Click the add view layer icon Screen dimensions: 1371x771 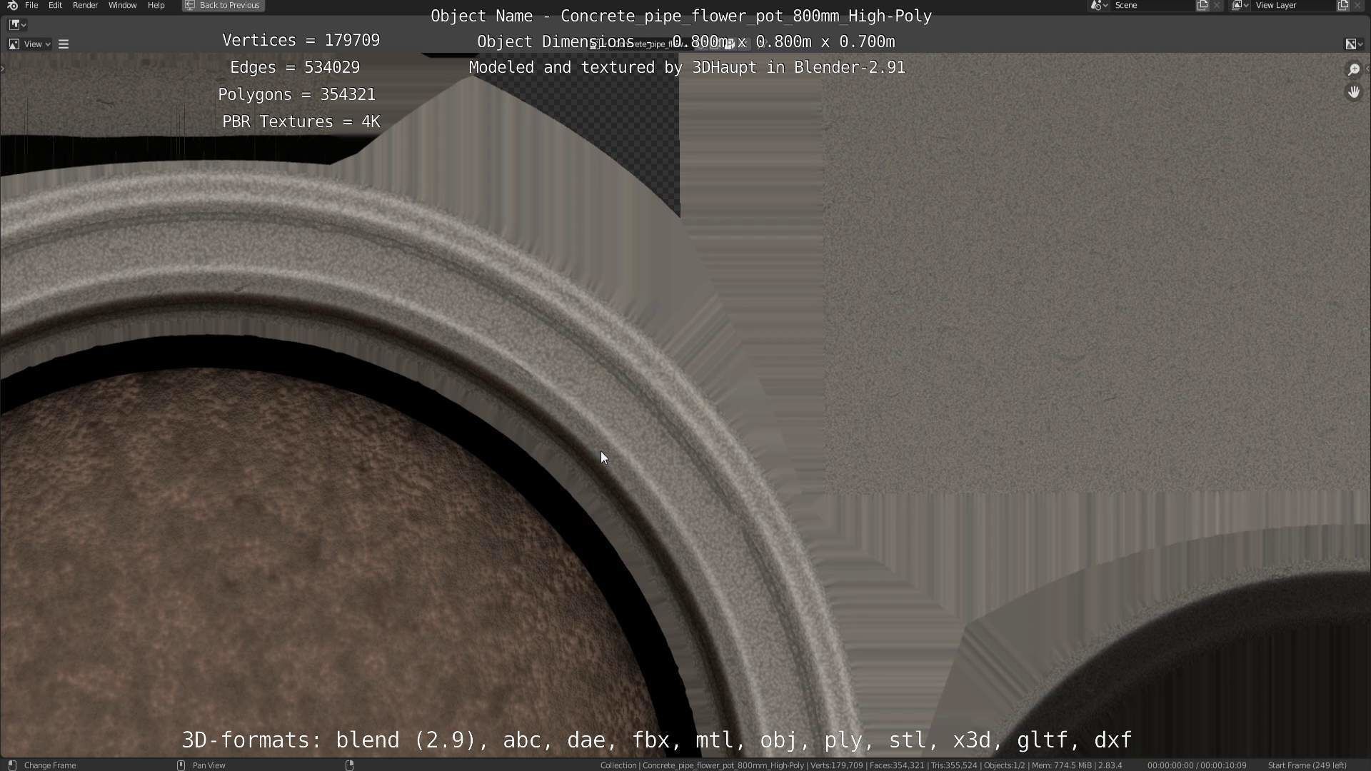(1343, 6)
